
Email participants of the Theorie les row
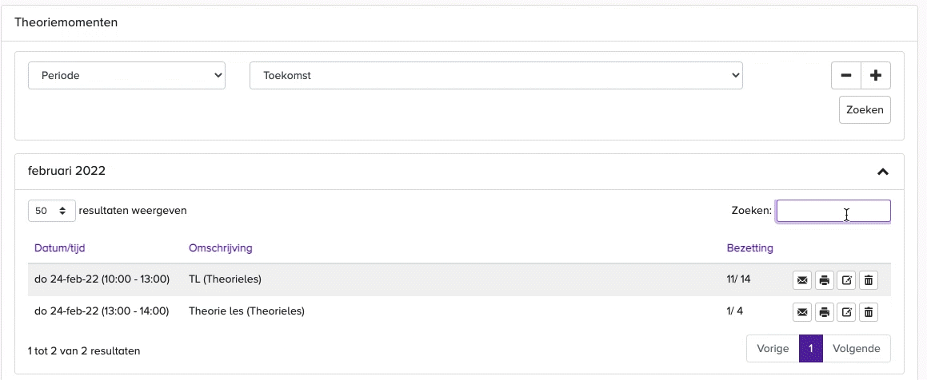tap(802, 311)
